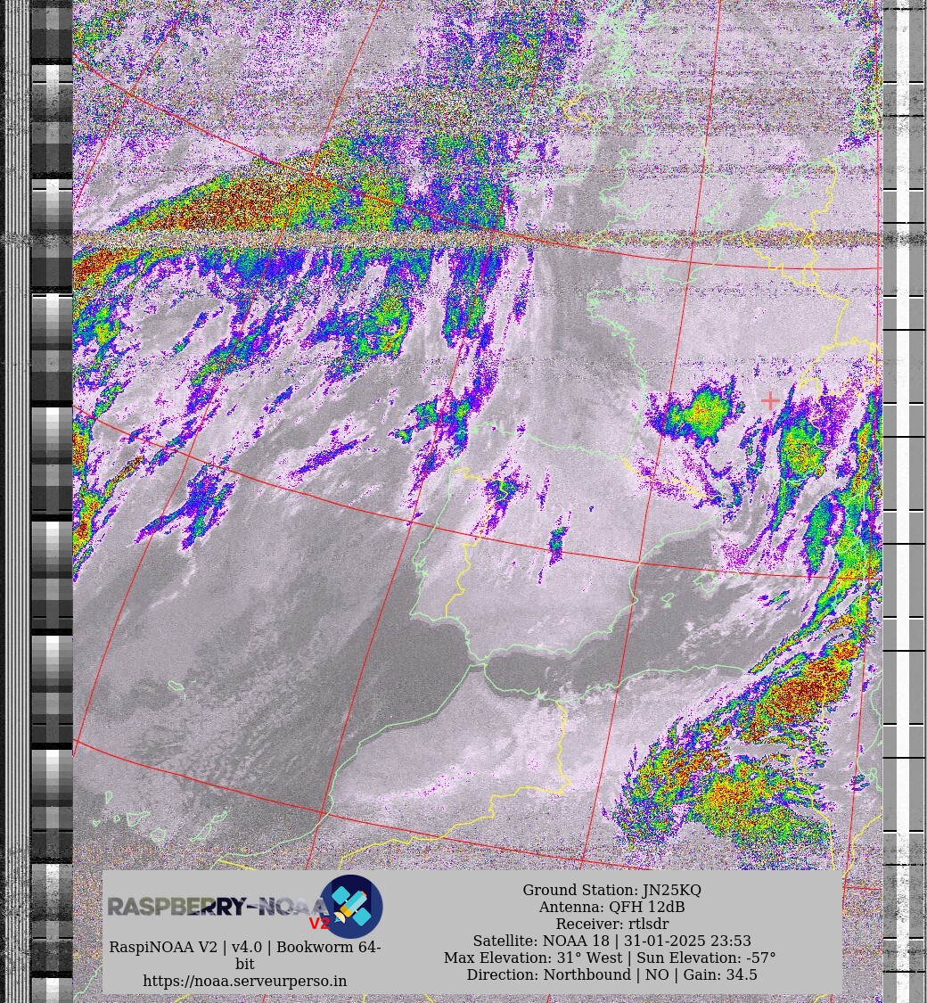This screenshot has width=927, height=1003.
Task: Click the Receiver rtlsdr label
Action: coord(611,924)
